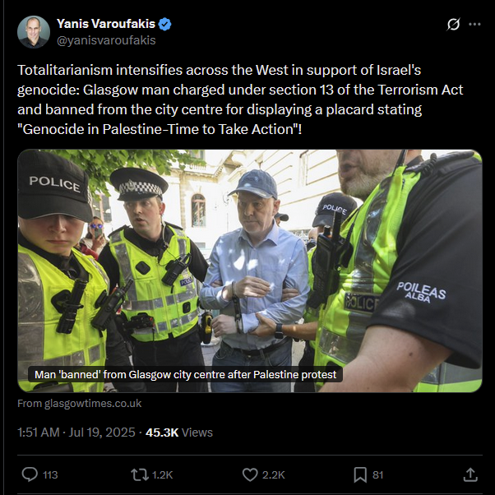Click the 113 replies count
This screenshot has height=495, width=495.
(50, 474)
